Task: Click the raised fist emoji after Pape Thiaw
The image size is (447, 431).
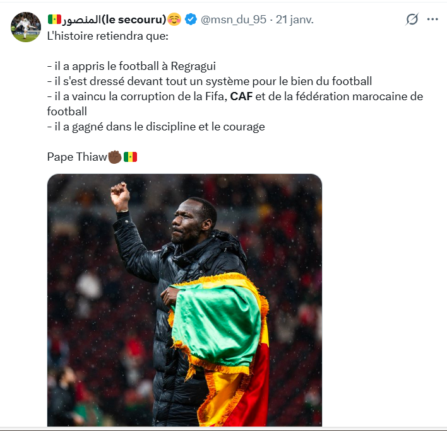Action: 114,157
